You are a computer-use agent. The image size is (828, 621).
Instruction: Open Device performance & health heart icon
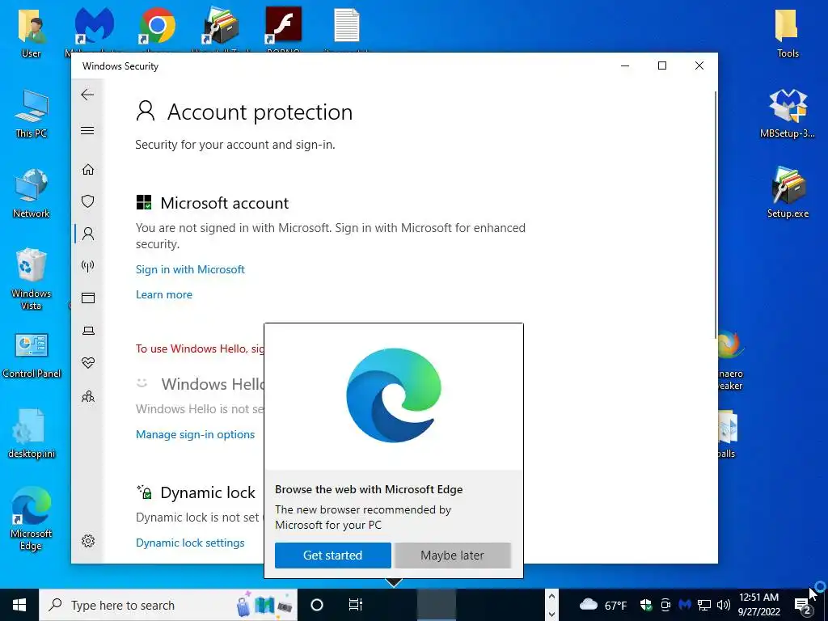(x=88, y=363)
